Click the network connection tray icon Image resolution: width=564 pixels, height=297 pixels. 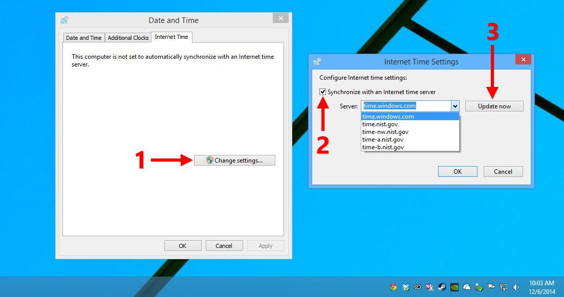504,287
